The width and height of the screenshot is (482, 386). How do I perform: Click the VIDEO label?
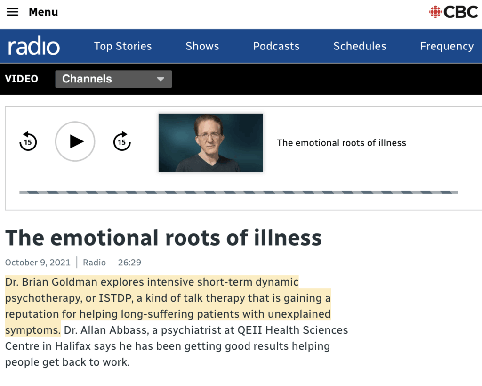point(22,79)
